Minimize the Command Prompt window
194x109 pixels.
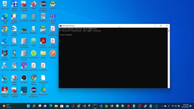[x=155, y=26]
